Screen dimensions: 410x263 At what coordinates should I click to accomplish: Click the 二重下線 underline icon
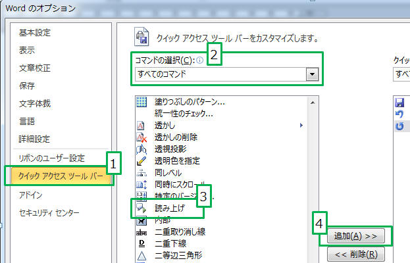pos(141,244)
